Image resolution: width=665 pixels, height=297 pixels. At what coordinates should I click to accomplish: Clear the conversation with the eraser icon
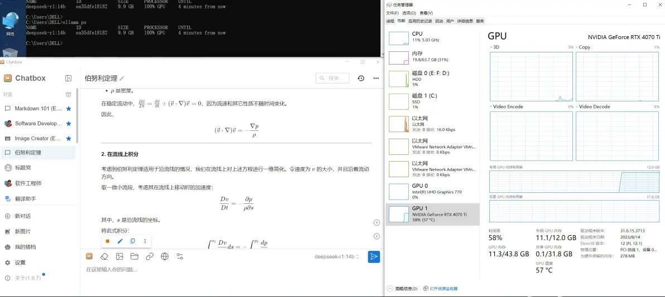pos(104,256)
